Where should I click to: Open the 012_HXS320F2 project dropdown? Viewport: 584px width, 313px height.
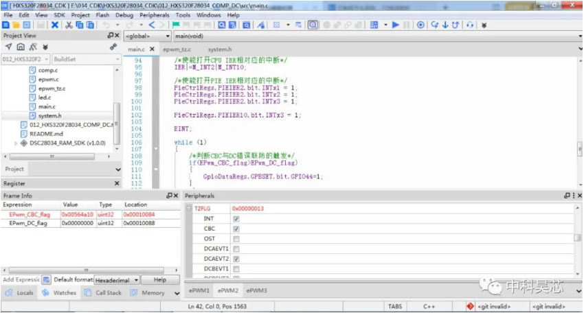(25, 59)
